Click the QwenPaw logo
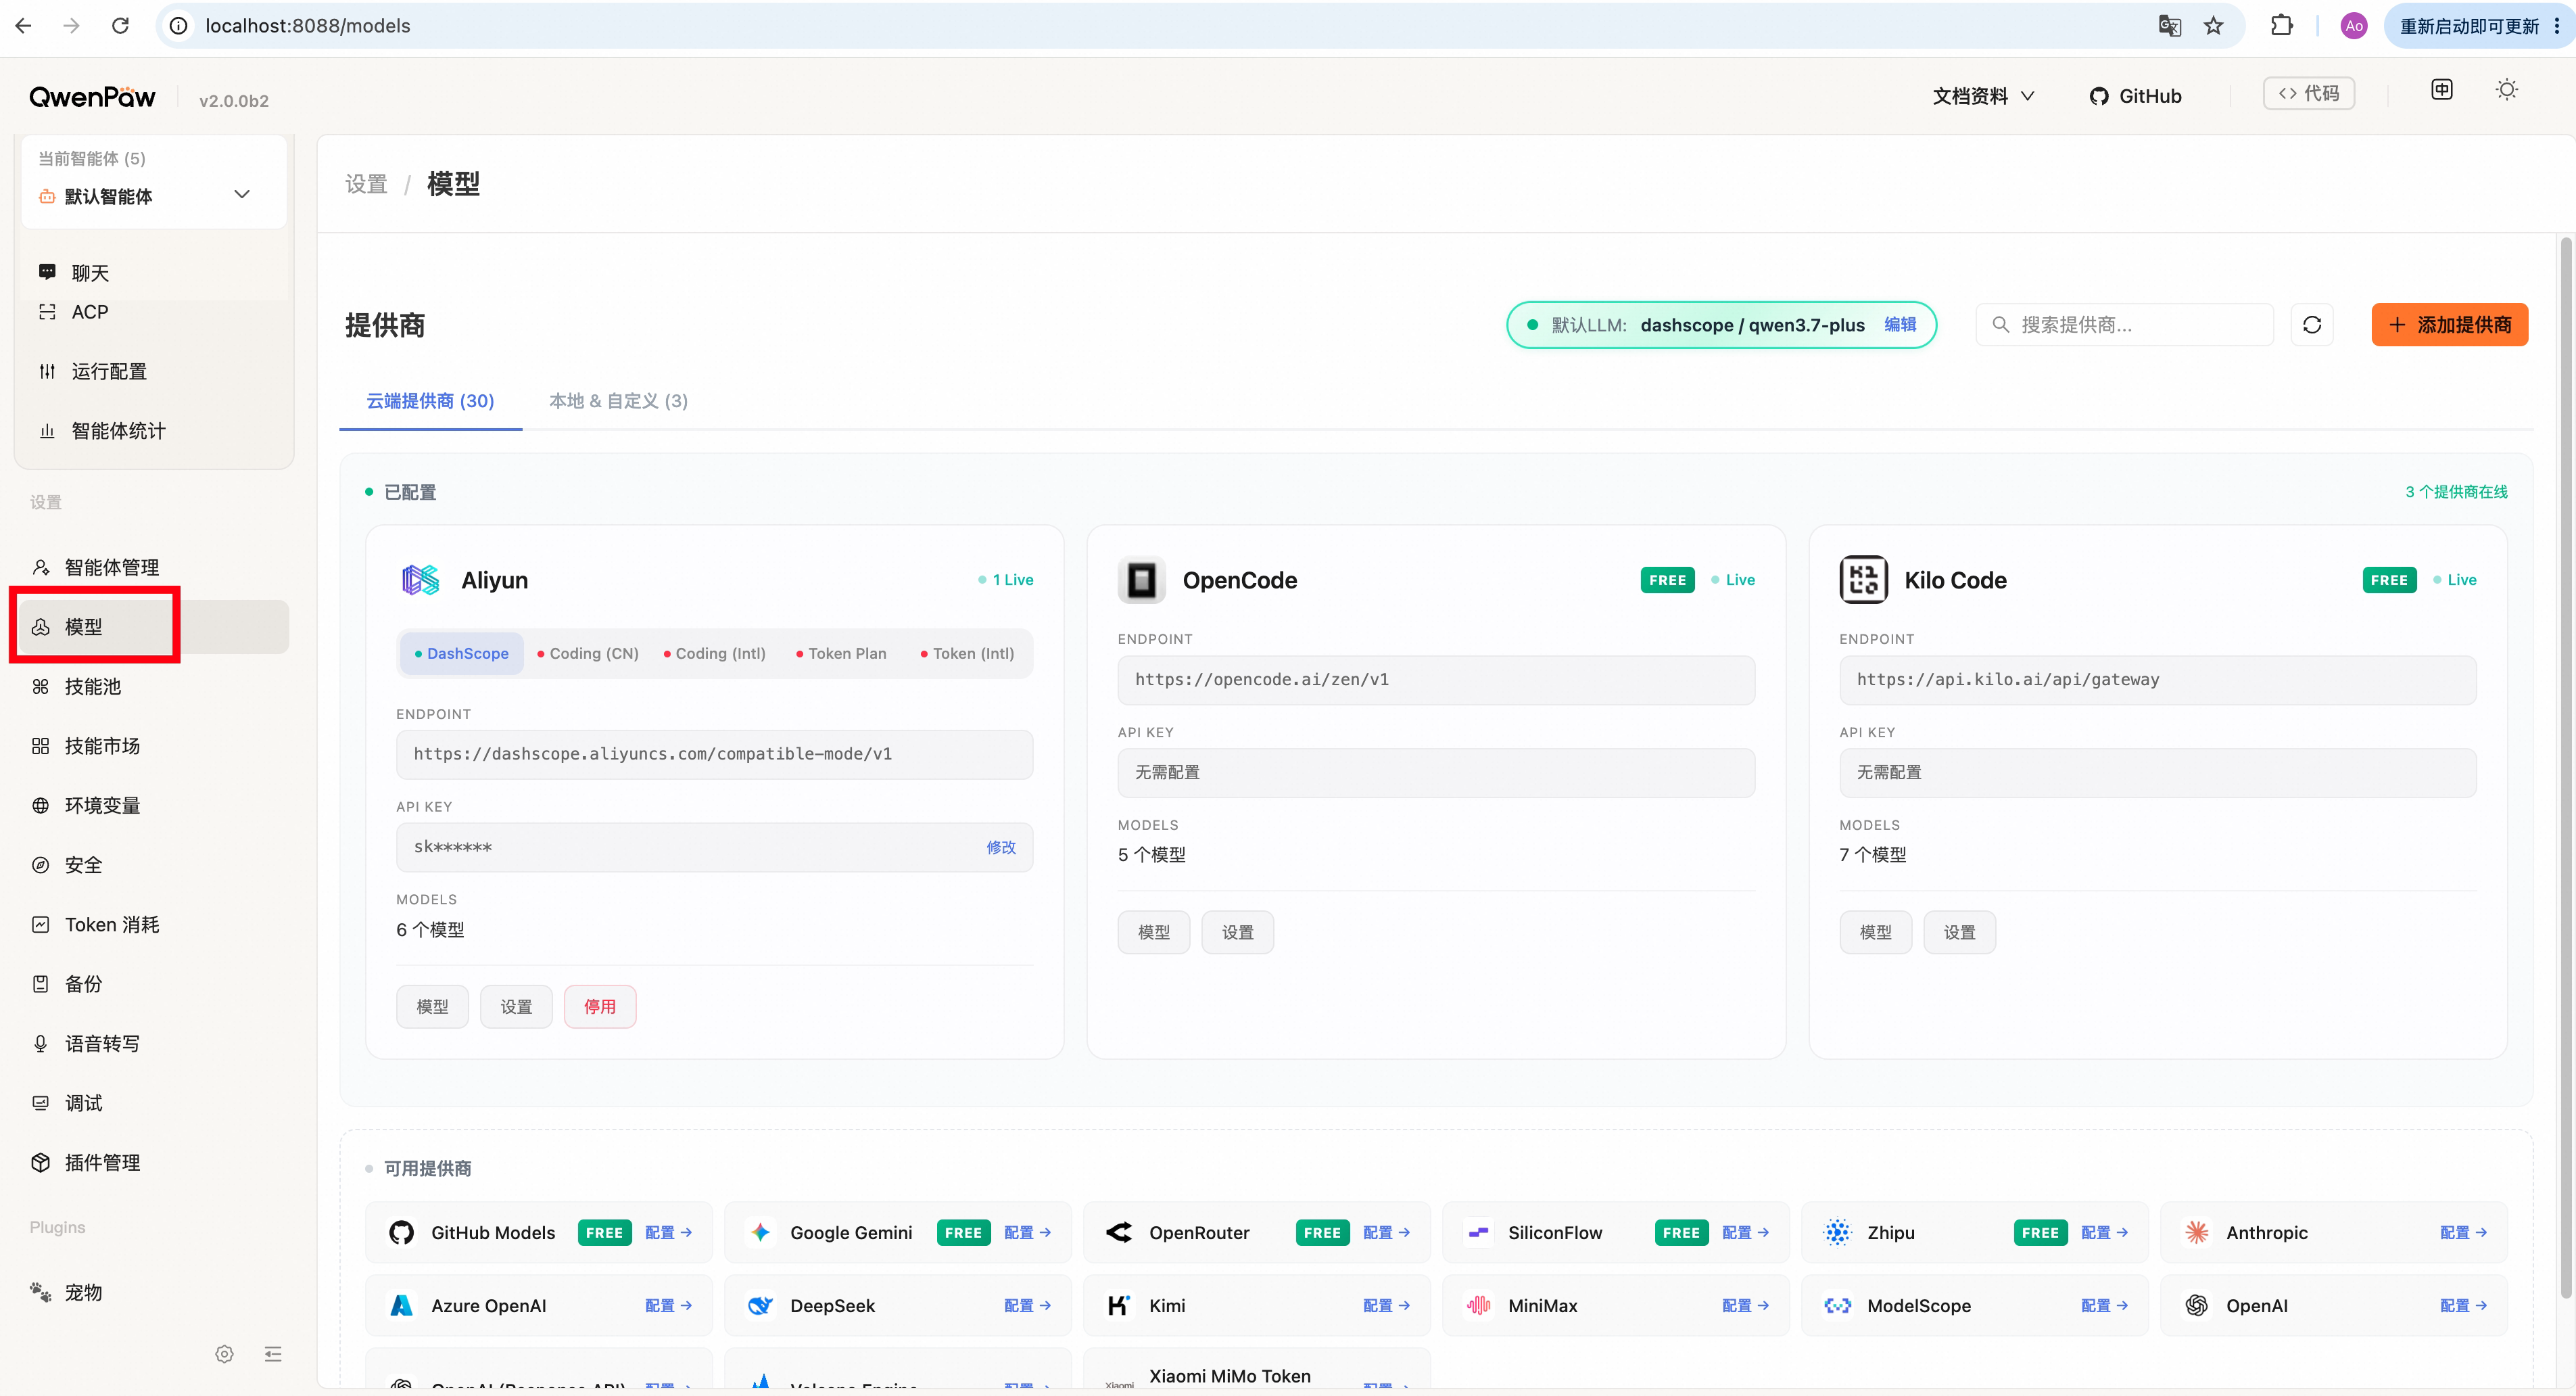Viewport: 2576px width, 1396px height. coord(92,97)
